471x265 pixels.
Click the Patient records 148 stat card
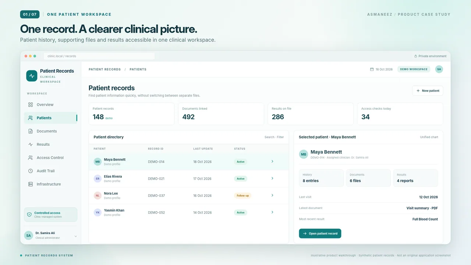pyautogui.click(x=131, y=114)
